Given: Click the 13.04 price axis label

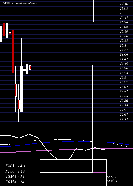Looking at the screenshot, I should coord(124,87).
